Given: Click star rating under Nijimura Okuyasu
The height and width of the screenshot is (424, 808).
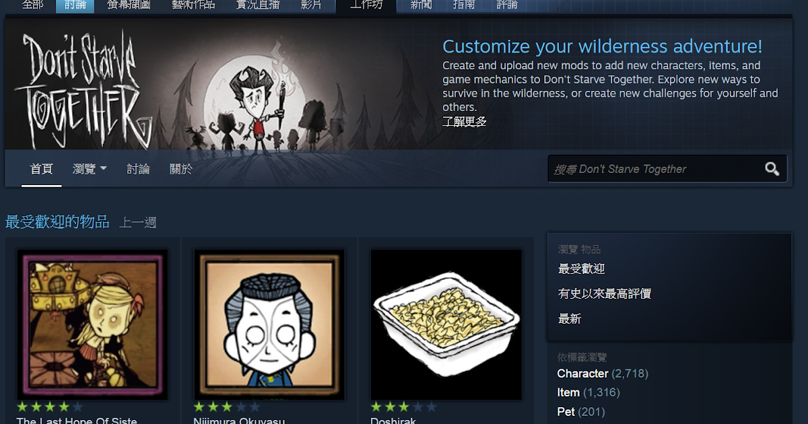Looking at the screenshot, I should tap(227, 407).
